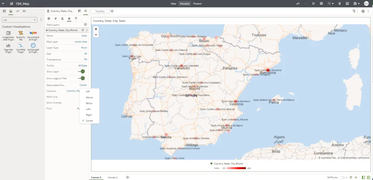The image size is (373, 180).
Task: Collapse the Country, State, City (Point) layer section
Action: (x=47, y=30)
